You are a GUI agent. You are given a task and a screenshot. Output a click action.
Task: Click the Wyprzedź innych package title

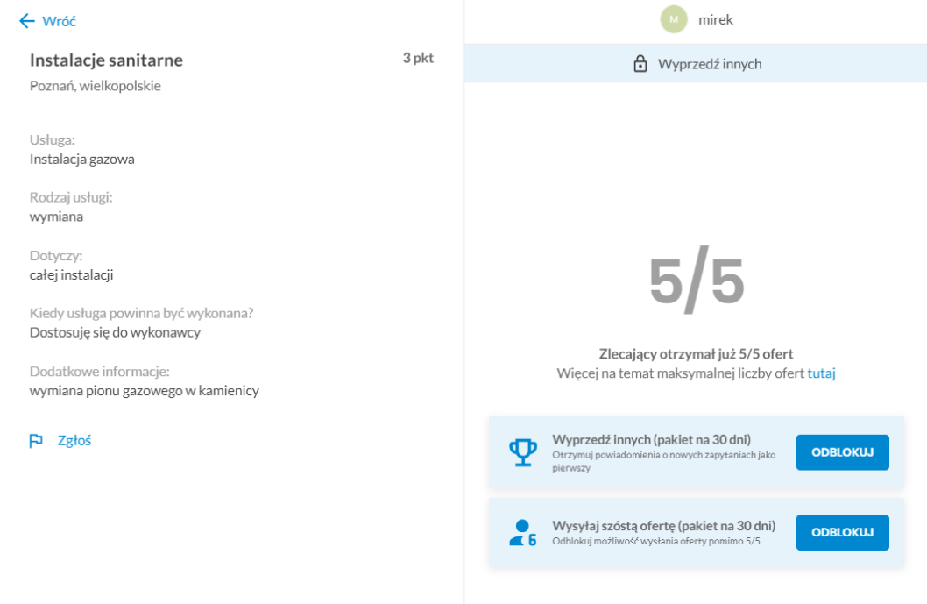coord(652,439)
